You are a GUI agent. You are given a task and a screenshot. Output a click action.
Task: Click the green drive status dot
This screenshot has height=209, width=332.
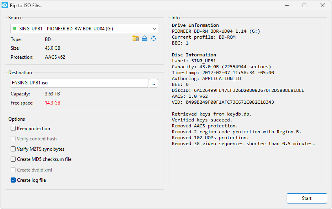[x=15, y=28]
